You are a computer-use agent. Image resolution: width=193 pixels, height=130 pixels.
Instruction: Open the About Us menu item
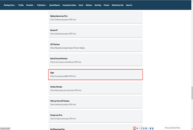(129, 5)
